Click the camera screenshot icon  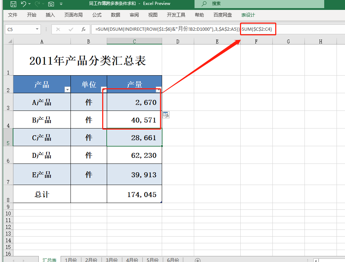point(51,4)
